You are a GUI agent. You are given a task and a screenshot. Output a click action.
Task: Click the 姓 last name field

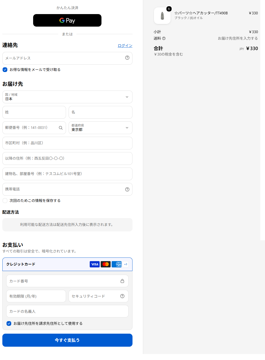(34, 112)
